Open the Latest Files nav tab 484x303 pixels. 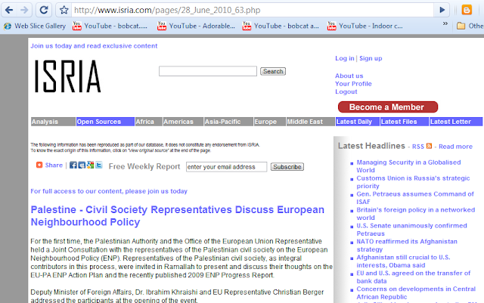[405, 122]
